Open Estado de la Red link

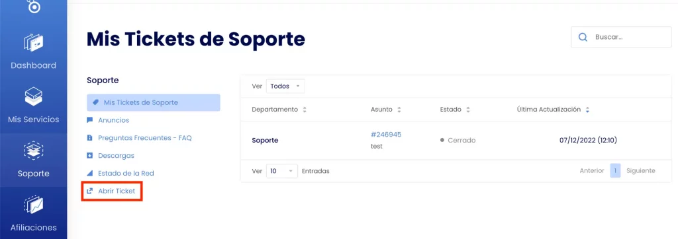click(x=126, y=173)
